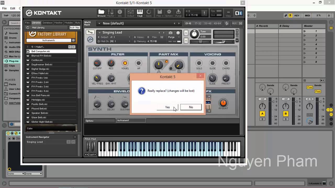Click the CUTOFF filter knob
The image size is (335, 188).
(97, 63)
